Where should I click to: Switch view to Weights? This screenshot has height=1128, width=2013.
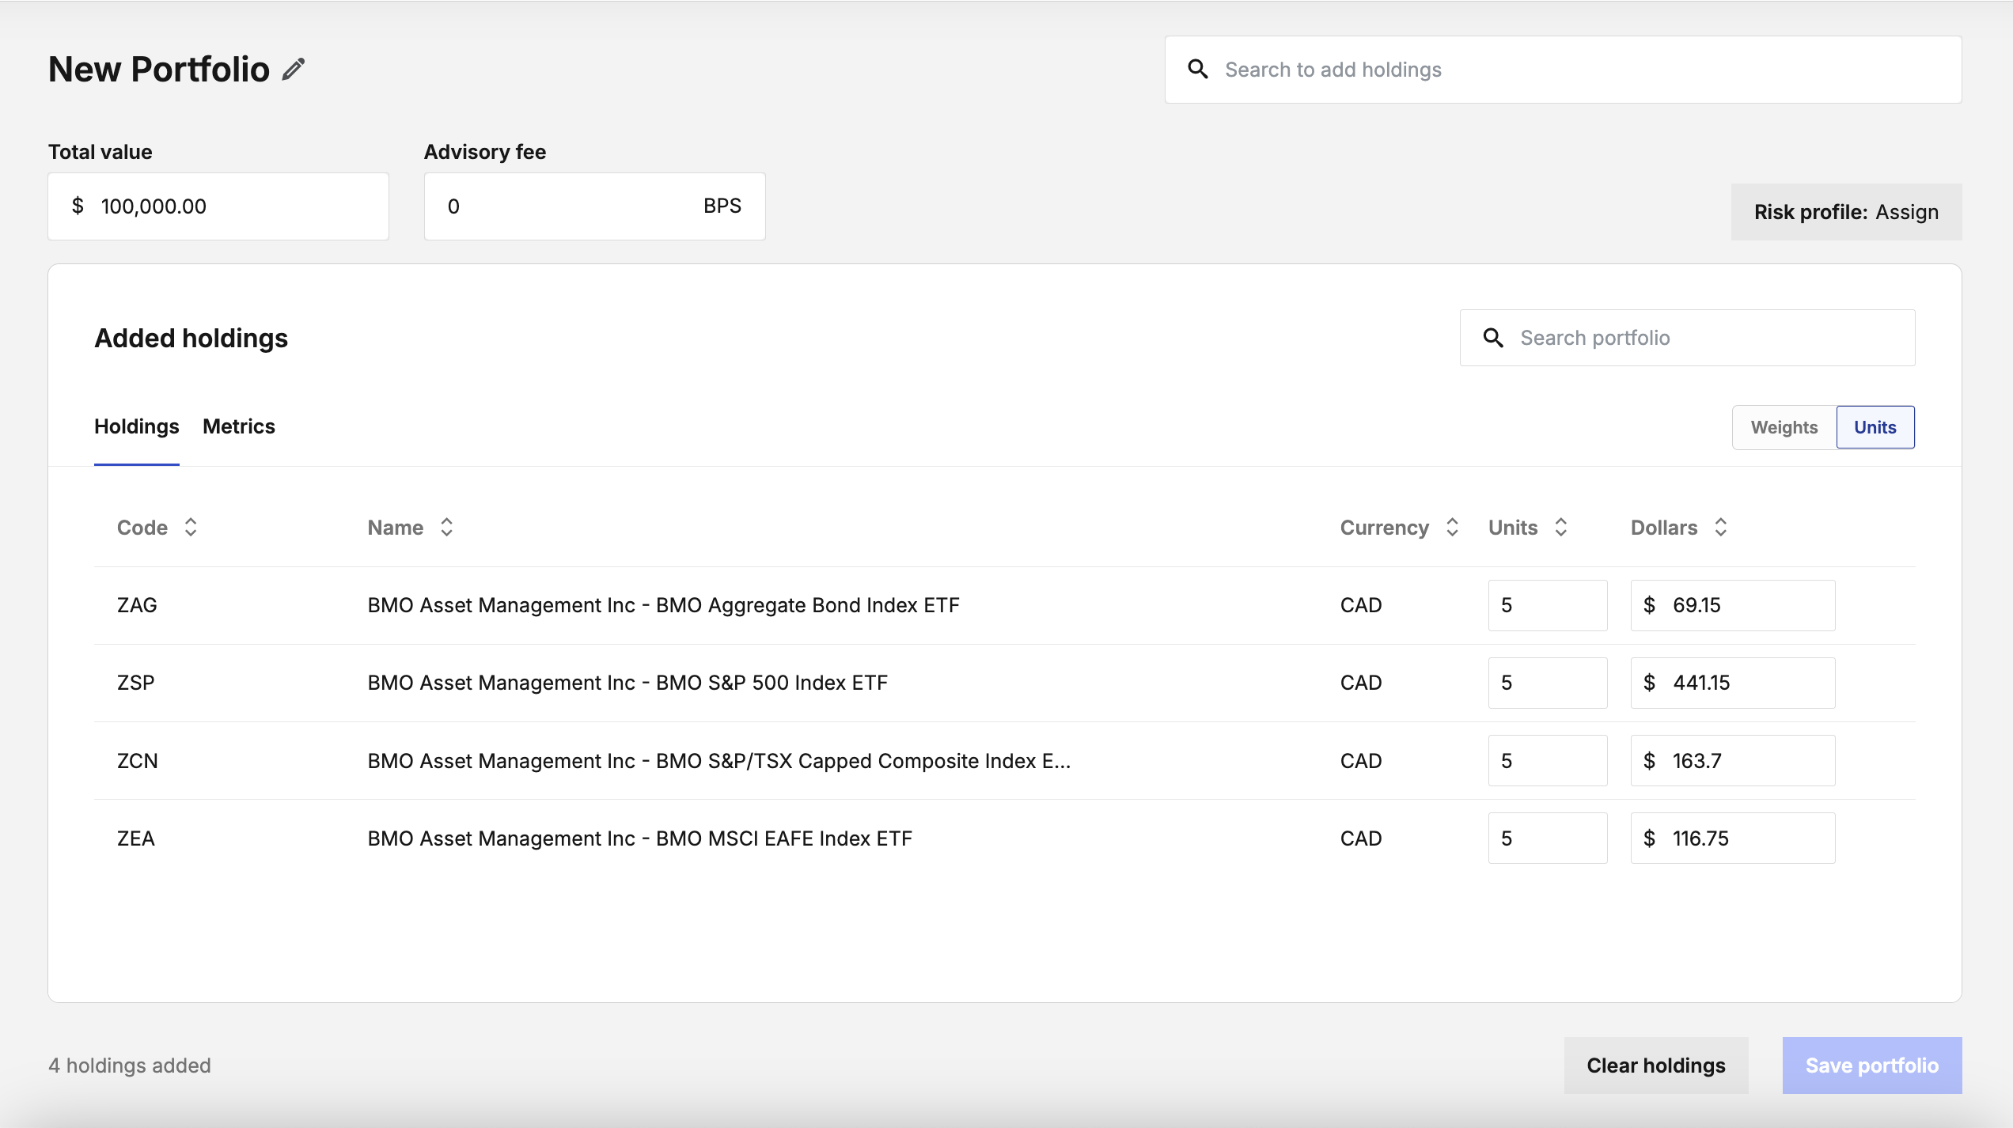[1784, 427]
